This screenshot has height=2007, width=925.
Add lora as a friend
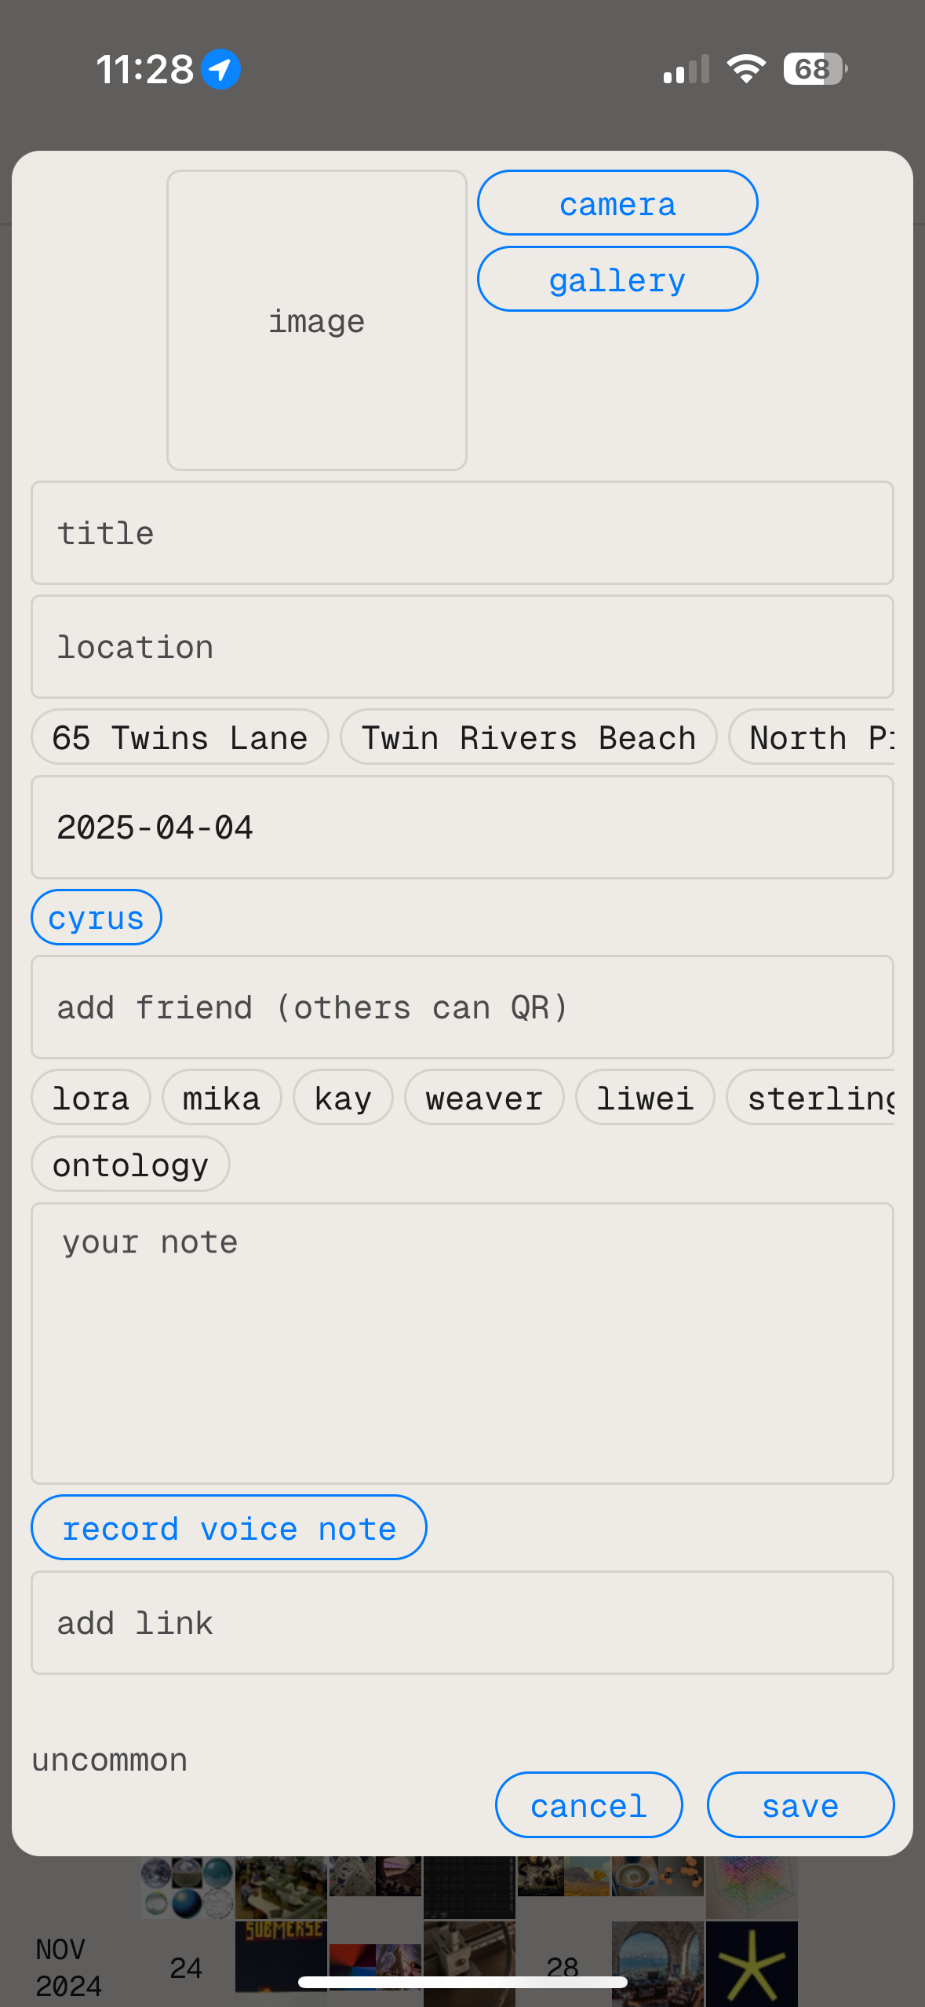[x=91, y=1098]
